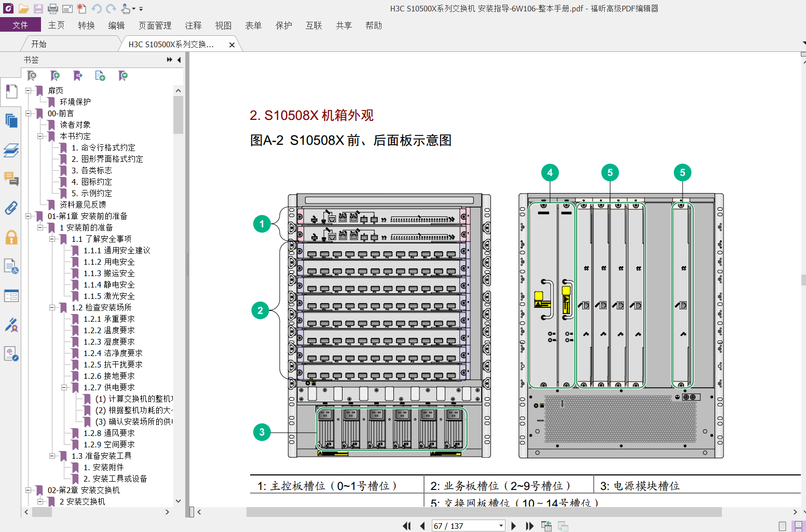The width and height of the screenshot is (806, 532).
Task: Open the Layers panel in the sidebar
Action: point(11,151)
